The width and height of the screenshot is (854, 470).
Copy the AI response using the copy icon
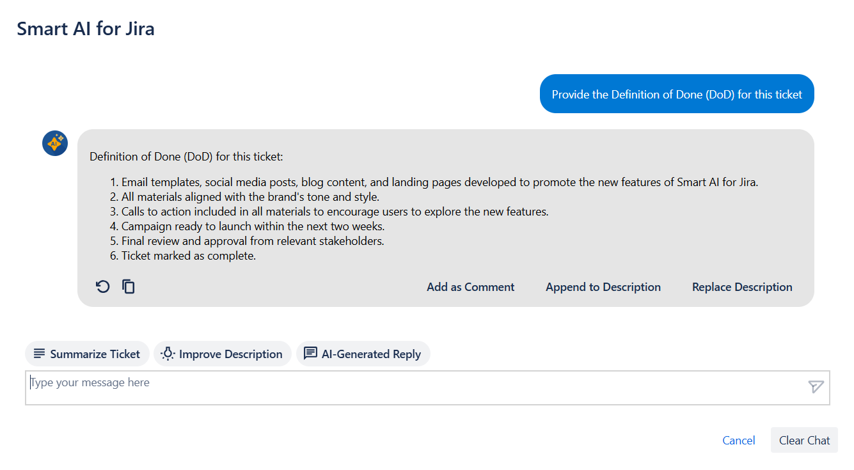[129, 286]
